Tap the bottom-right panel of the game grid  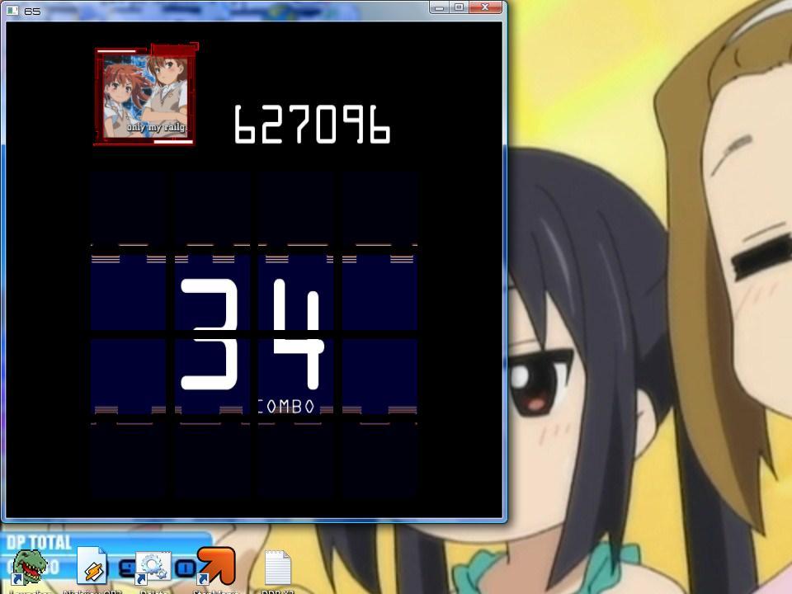pos(379,460)
